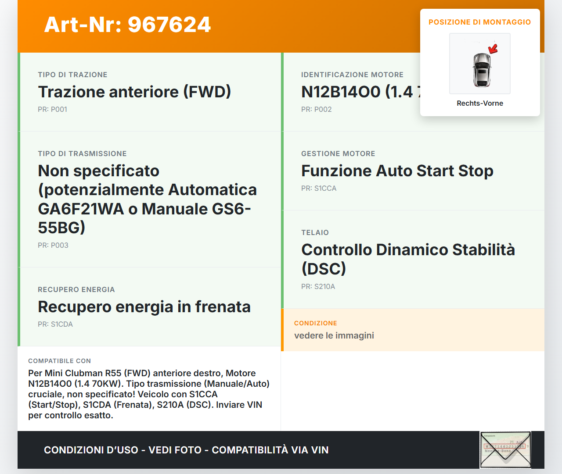Click the 'Rechts-Vorne' caption

[x=480, y=103]
